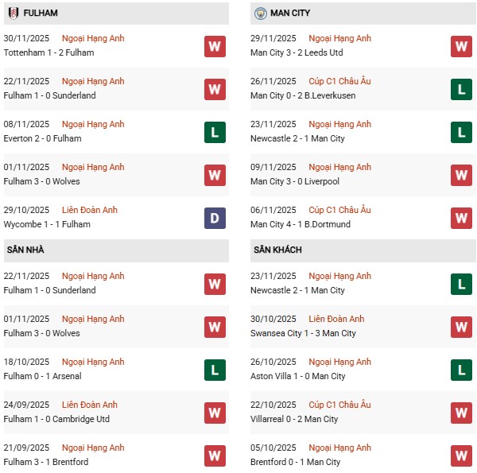Image resolution: width=477 pixels, height=473 pixels.
Task: Click the W badge for Man City 3 - 0 Liverpool
Action: pyautogui.click(x=461, y=175)
